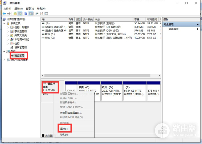Image resolution: width=202 pixels, height=144 pixels.
Task: Collapse the 存储 tree node
Action: point(4,51)
